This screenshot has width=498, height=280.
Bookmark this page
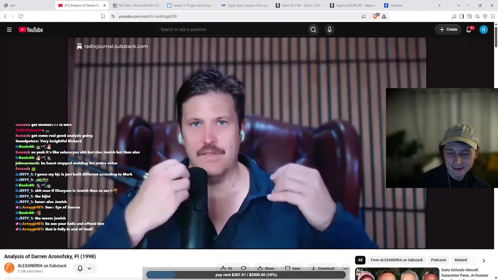click(103, 16)
